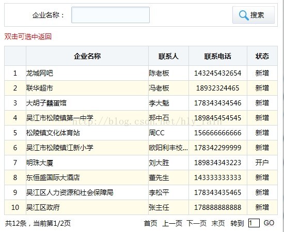Click phone number 178343435465
The image size is (284, 232).
coord(218,192)
